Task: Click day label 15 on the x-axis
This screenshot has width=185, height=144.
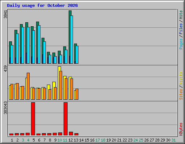Action: coord(87,140)
